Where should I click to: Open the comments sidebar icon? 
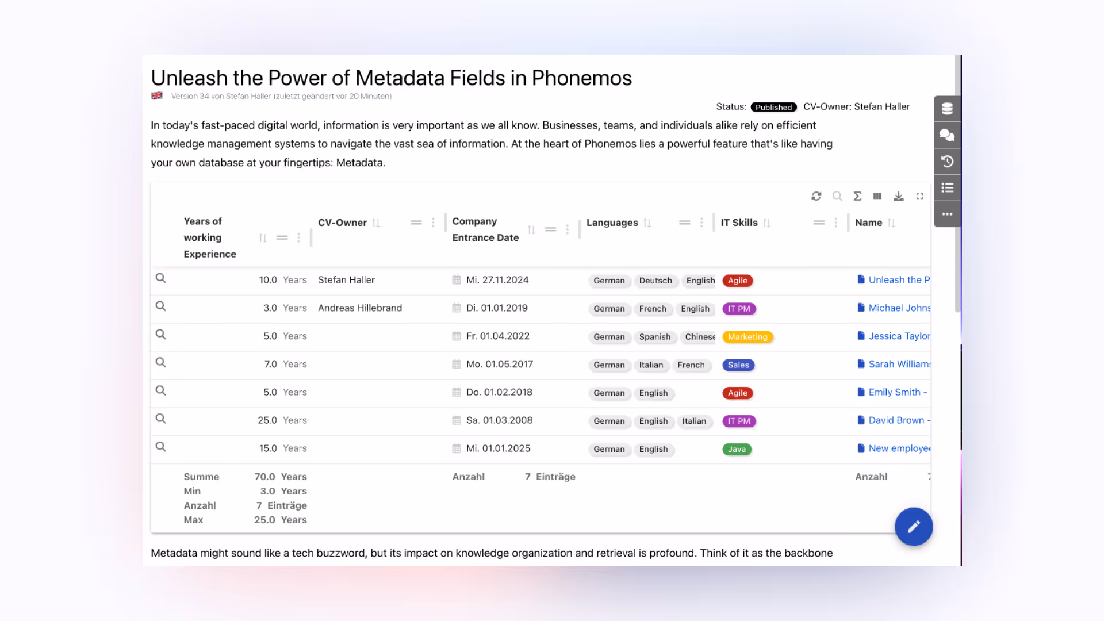(947, 135)
